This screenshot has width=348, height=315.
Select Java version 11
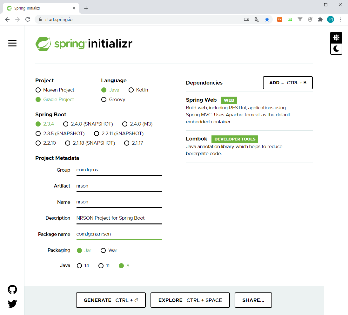click(x=104, y=266)
